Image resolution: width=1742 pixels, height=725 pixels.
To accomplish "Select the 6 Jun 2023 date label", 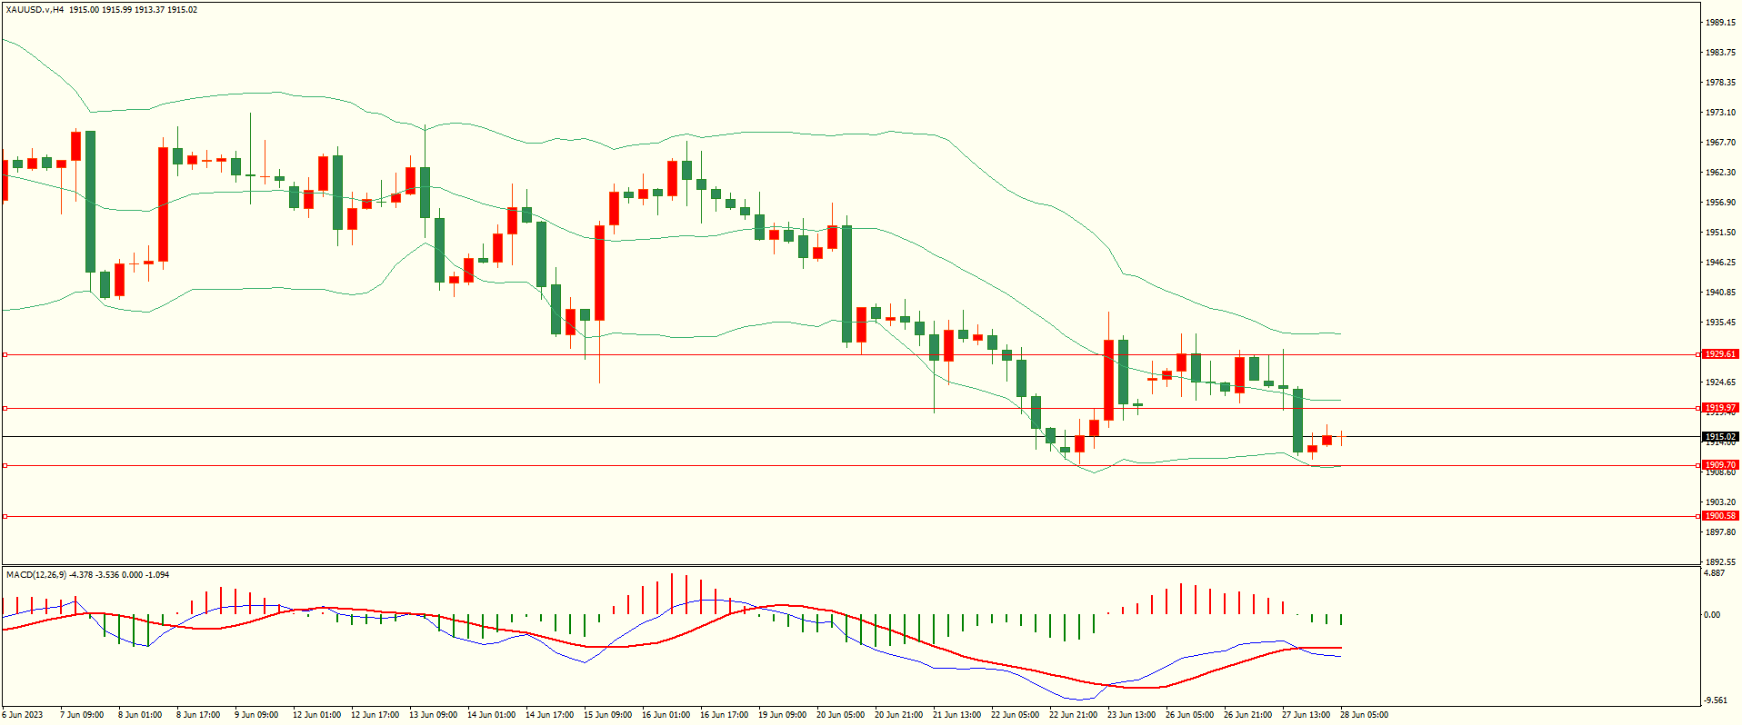I will coord(23,715).
